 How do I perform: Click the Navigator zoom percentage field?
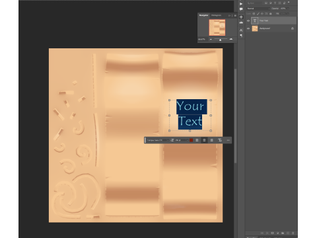202,39
